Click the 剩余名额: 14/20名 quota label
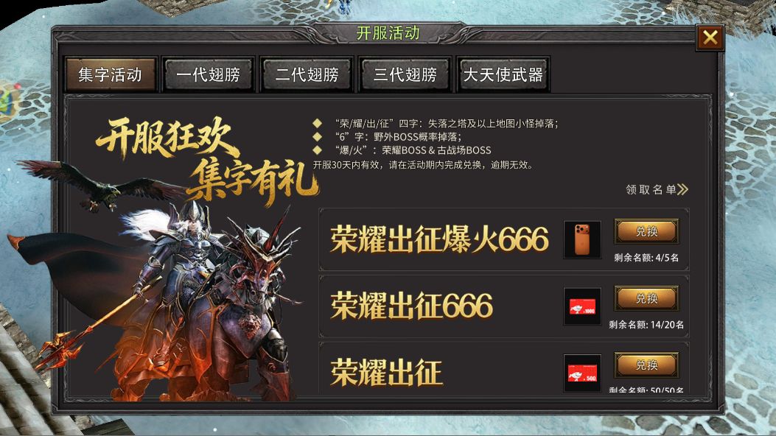Viewport: 776px width, 436px height. [646, 325]
